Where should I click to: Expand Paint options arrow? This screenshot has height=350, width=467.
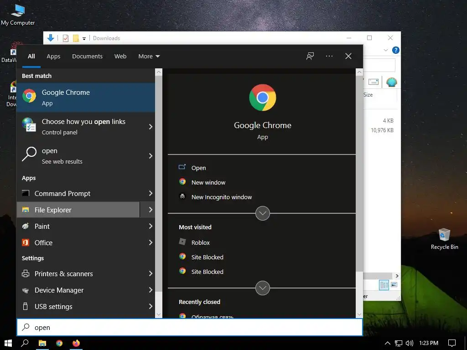pos(150,226)
